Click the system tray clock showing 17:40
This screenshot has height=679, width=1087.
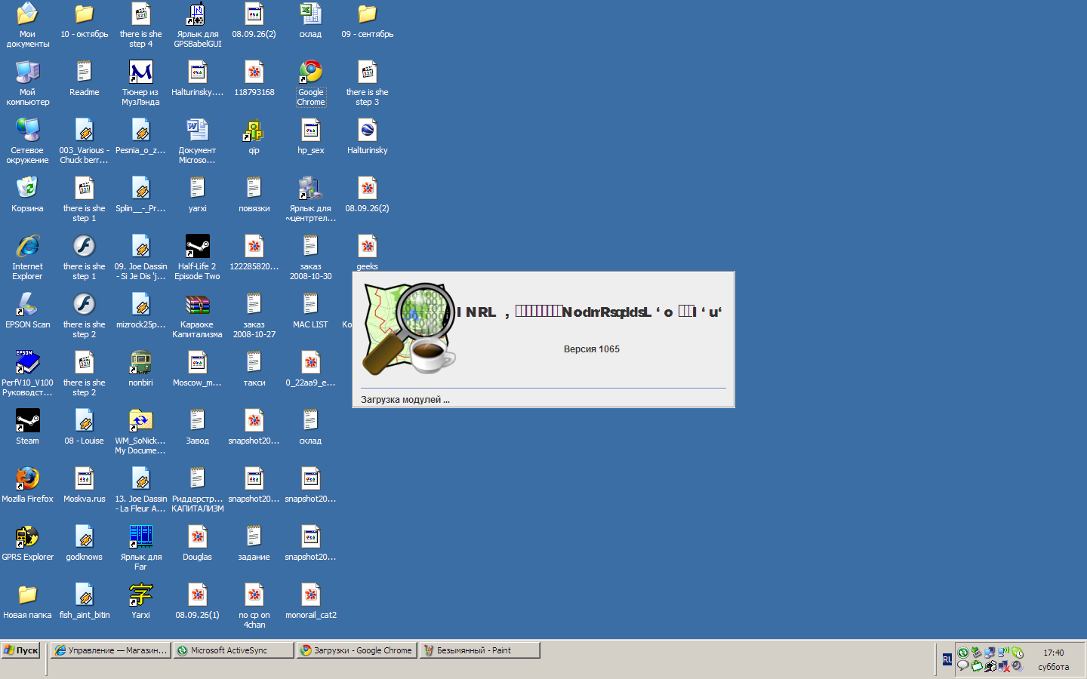[1053, 653]
